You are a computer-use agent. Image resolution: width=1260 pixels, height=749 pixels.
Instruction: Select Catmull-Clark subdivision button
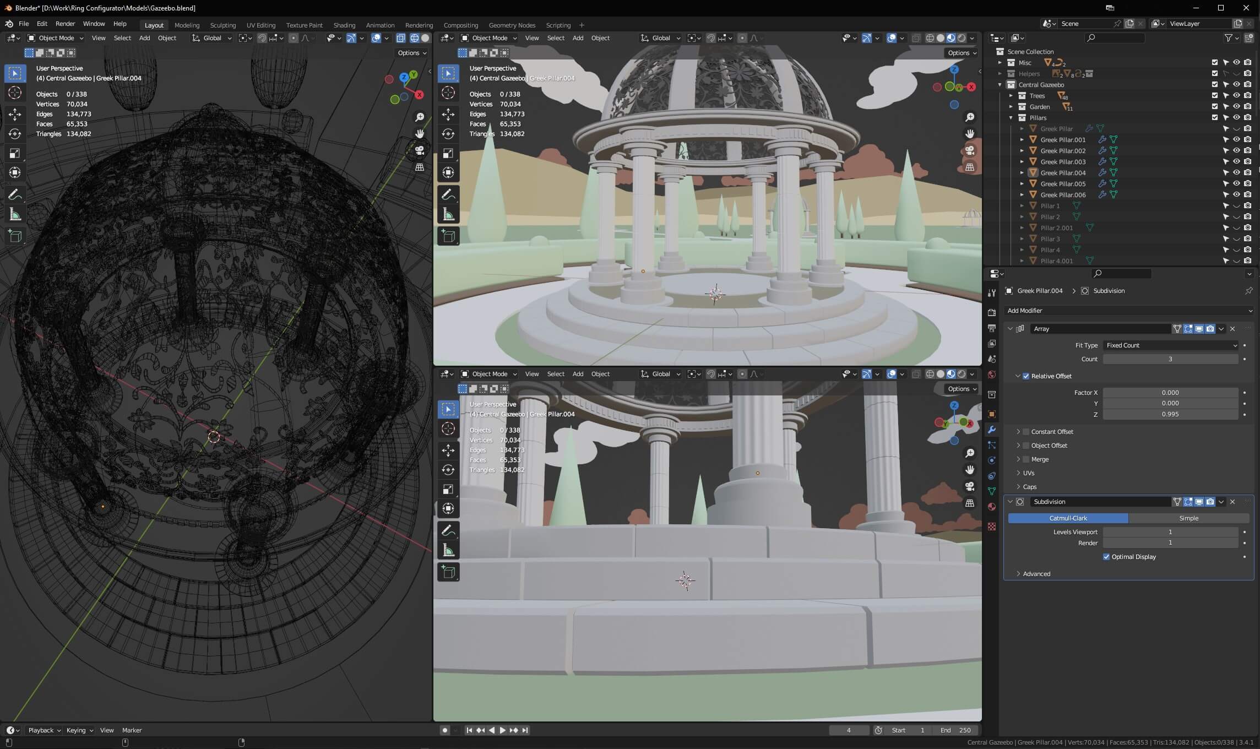pyautogui.click(x=1068, y=518)
